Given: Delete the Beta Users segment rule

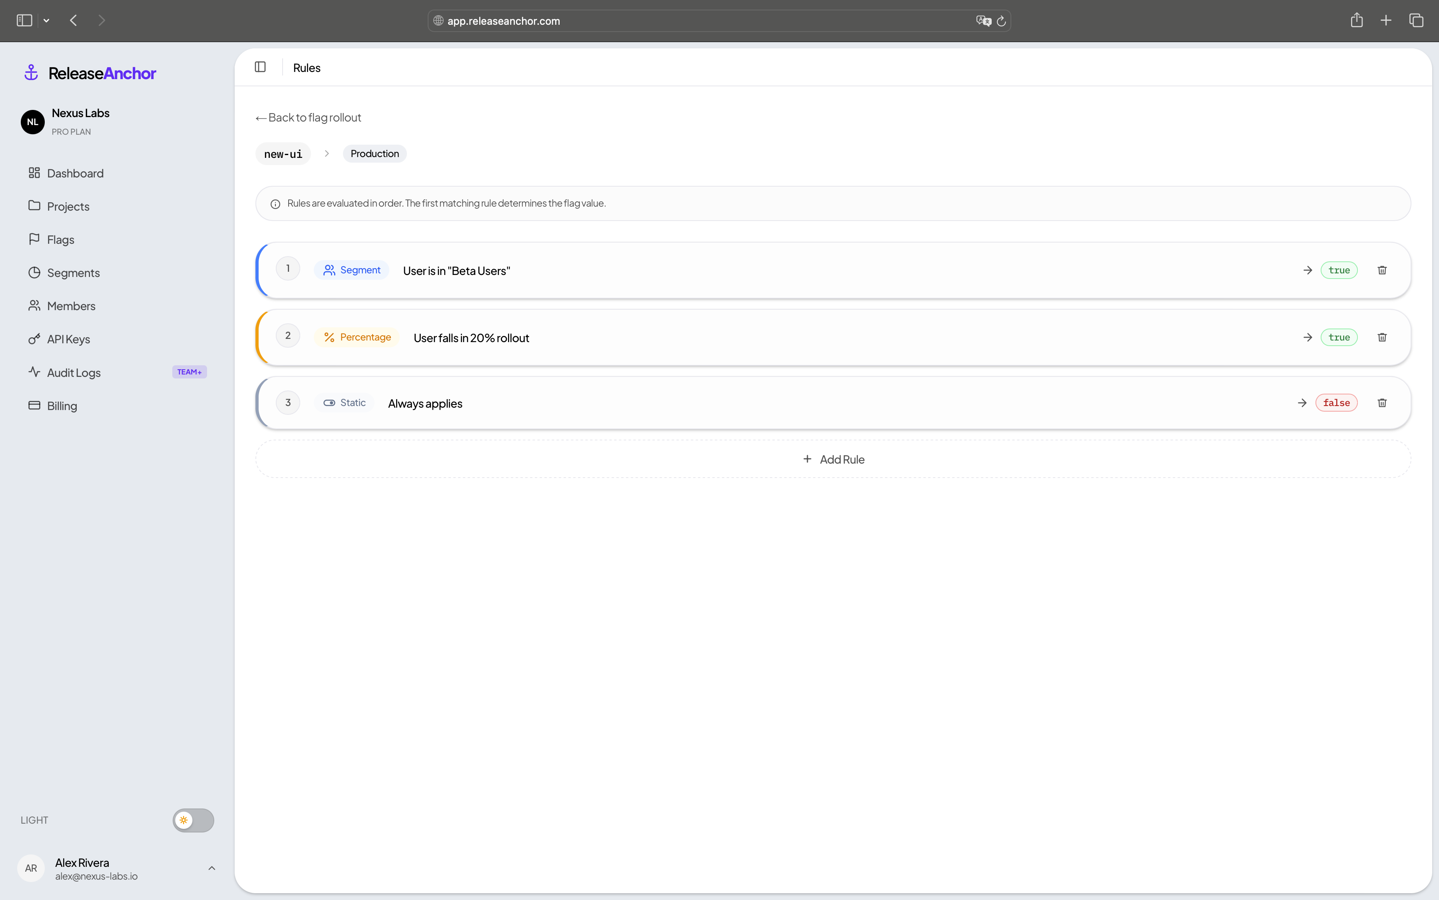Looking at the screenshot, I should tap(1382, 270).
